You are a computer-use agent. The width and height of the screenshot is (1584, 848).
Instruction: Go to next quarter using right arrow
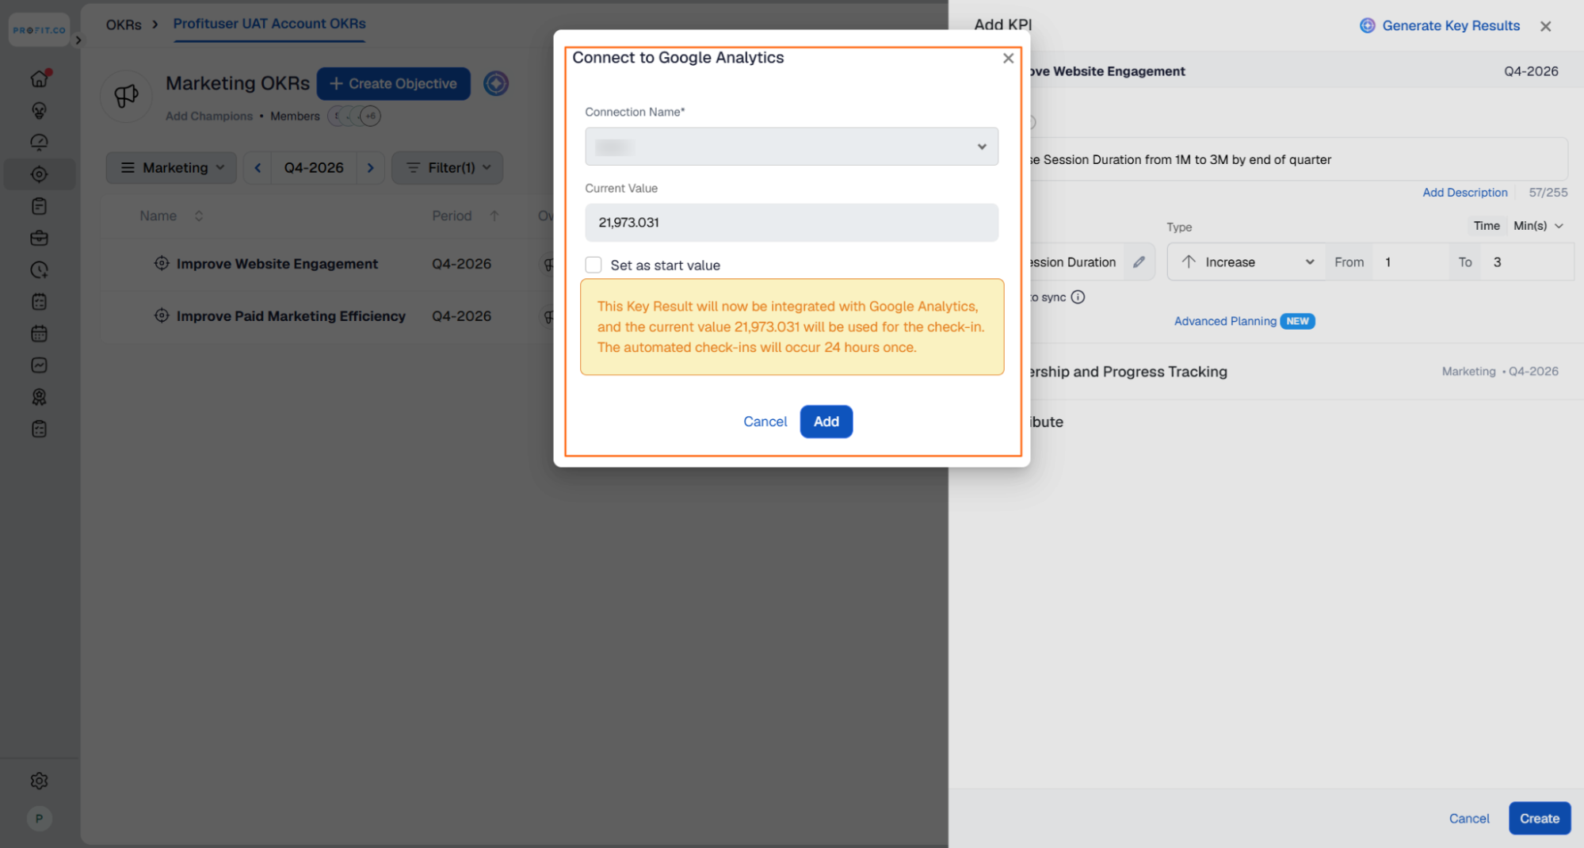(x=370, y=168)
